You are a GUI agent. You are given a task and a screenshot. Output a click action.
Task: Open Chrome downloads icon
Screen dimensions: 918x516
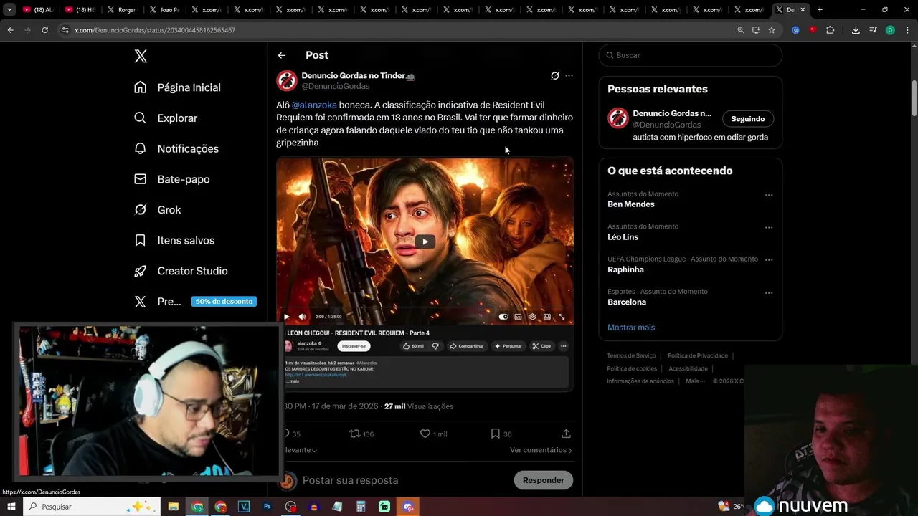click(856, 30)
